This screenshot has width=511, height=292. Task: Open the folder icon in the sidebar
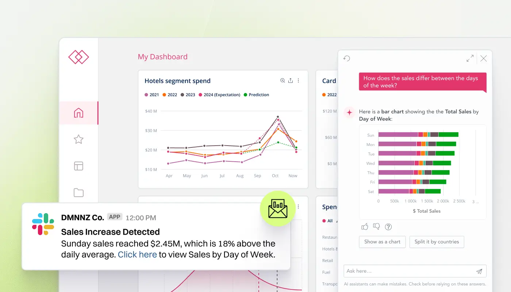(x=78, y=192)
